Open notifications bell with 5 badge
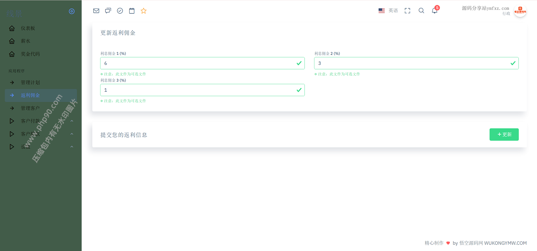The height and width of the screenshot is (251, 537). coord(435,11)
